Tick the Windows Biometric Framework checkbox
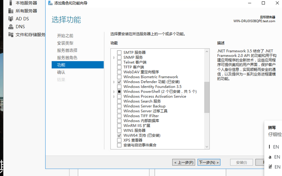Viewport: 282px width, 176px height. coord(119,77)
